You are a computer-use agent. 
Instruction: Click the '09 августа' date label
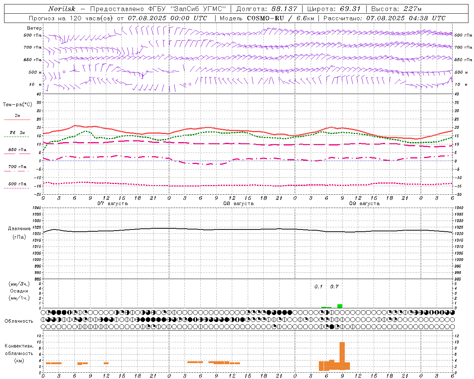pyautogui.click(x=364, y=204)
